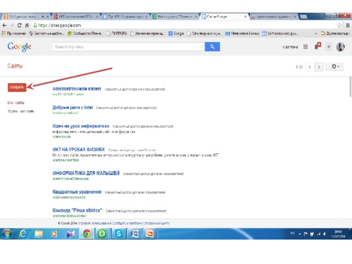
Task: Open the Chrome hamburger menu
Action: tap(348, 25)
